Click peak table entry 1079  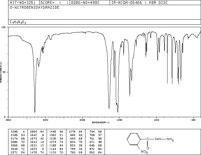(72, 131)
